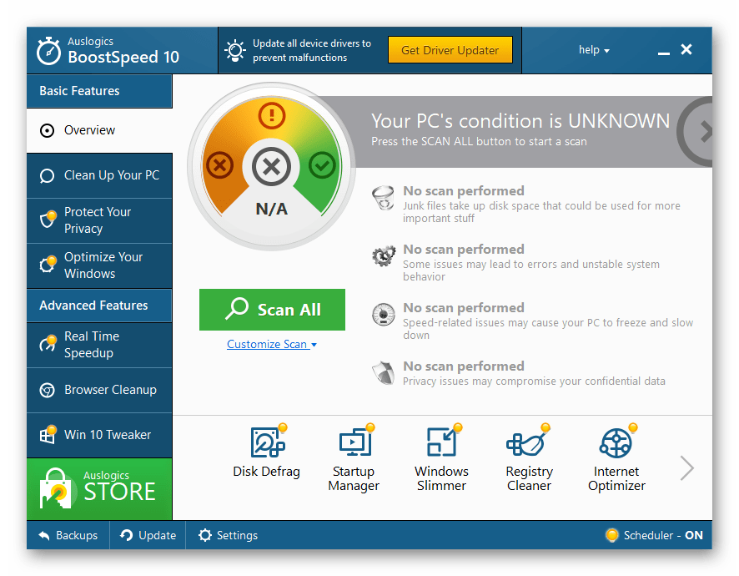739x576 pixels.
Task: Click Update in the bottom bar
Action: click(x=148, y=535)
